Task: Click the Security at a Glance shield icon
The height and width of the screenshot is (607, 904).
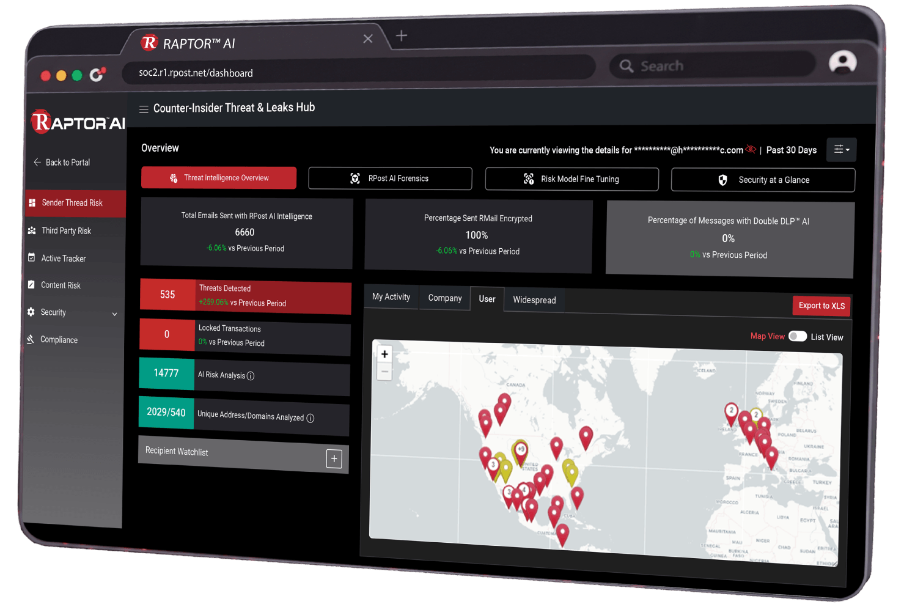Action: pyautogui.click(x=722, y=180)
